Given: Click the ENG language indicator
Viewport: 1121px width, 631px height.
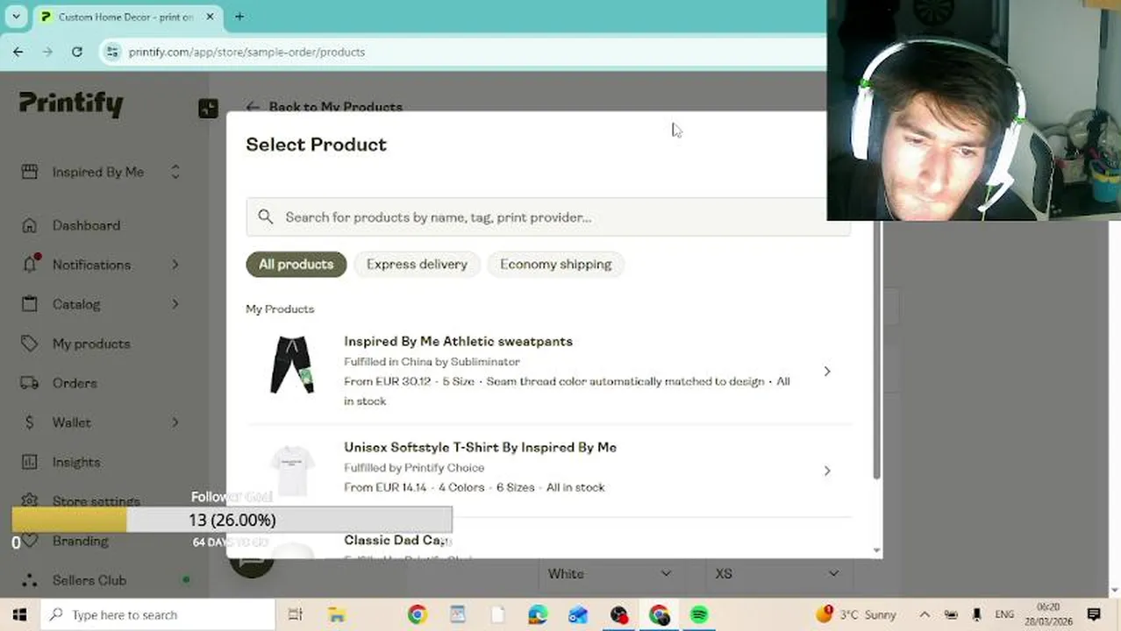Looking at the screenshot, I should pos(1004,614).
